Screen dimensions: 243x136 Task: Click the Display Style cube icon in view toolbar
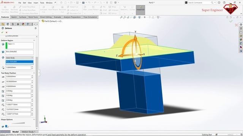click(140, 17)
